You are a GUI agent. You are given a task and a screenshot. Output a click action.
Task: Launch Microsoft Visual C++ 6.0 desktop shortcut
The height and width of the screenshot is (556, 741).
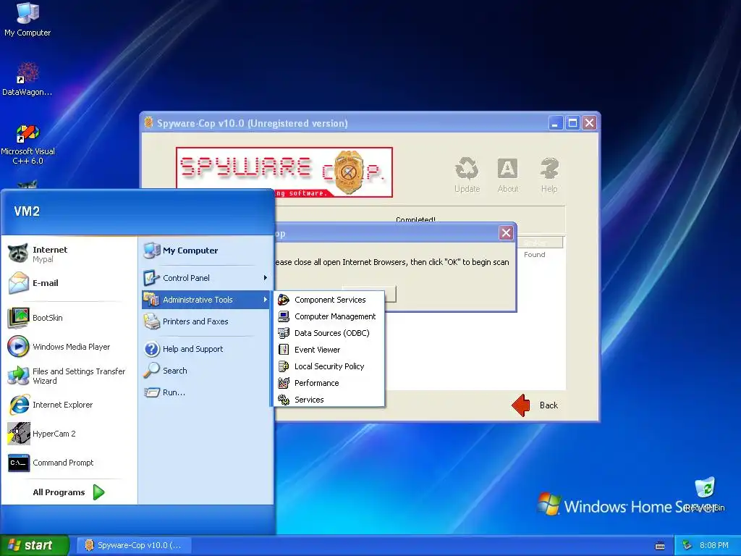pos(27,144)
